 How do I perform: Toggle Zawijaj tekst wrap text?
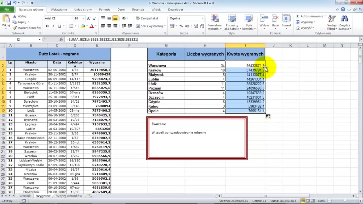click(x=147, y=18)
